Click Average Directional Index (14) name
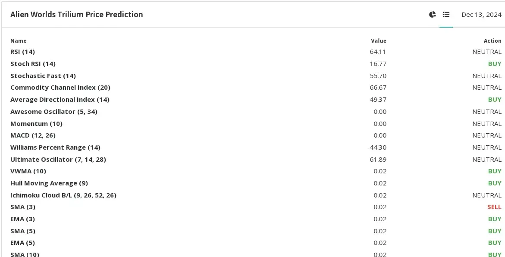Screen dimensions: 505x257 tap(60, 100)
